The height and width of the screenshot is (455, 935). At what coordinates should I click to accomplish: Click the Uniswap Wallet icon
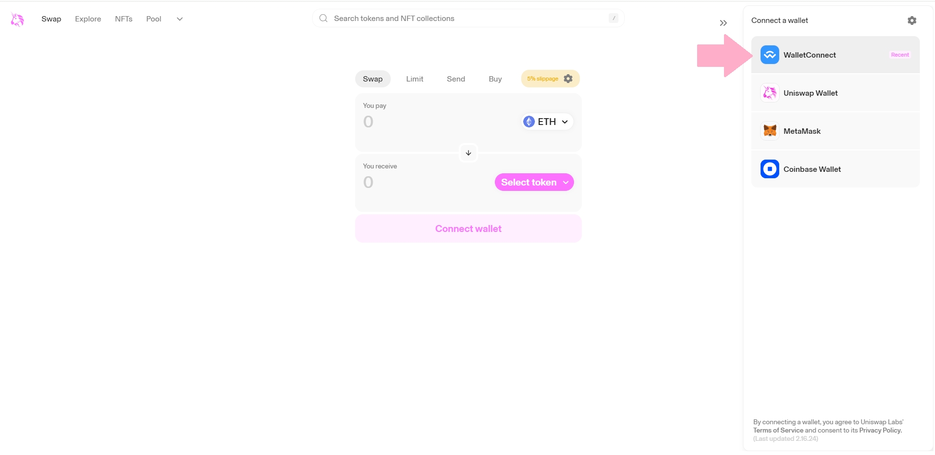coord(769,93)
